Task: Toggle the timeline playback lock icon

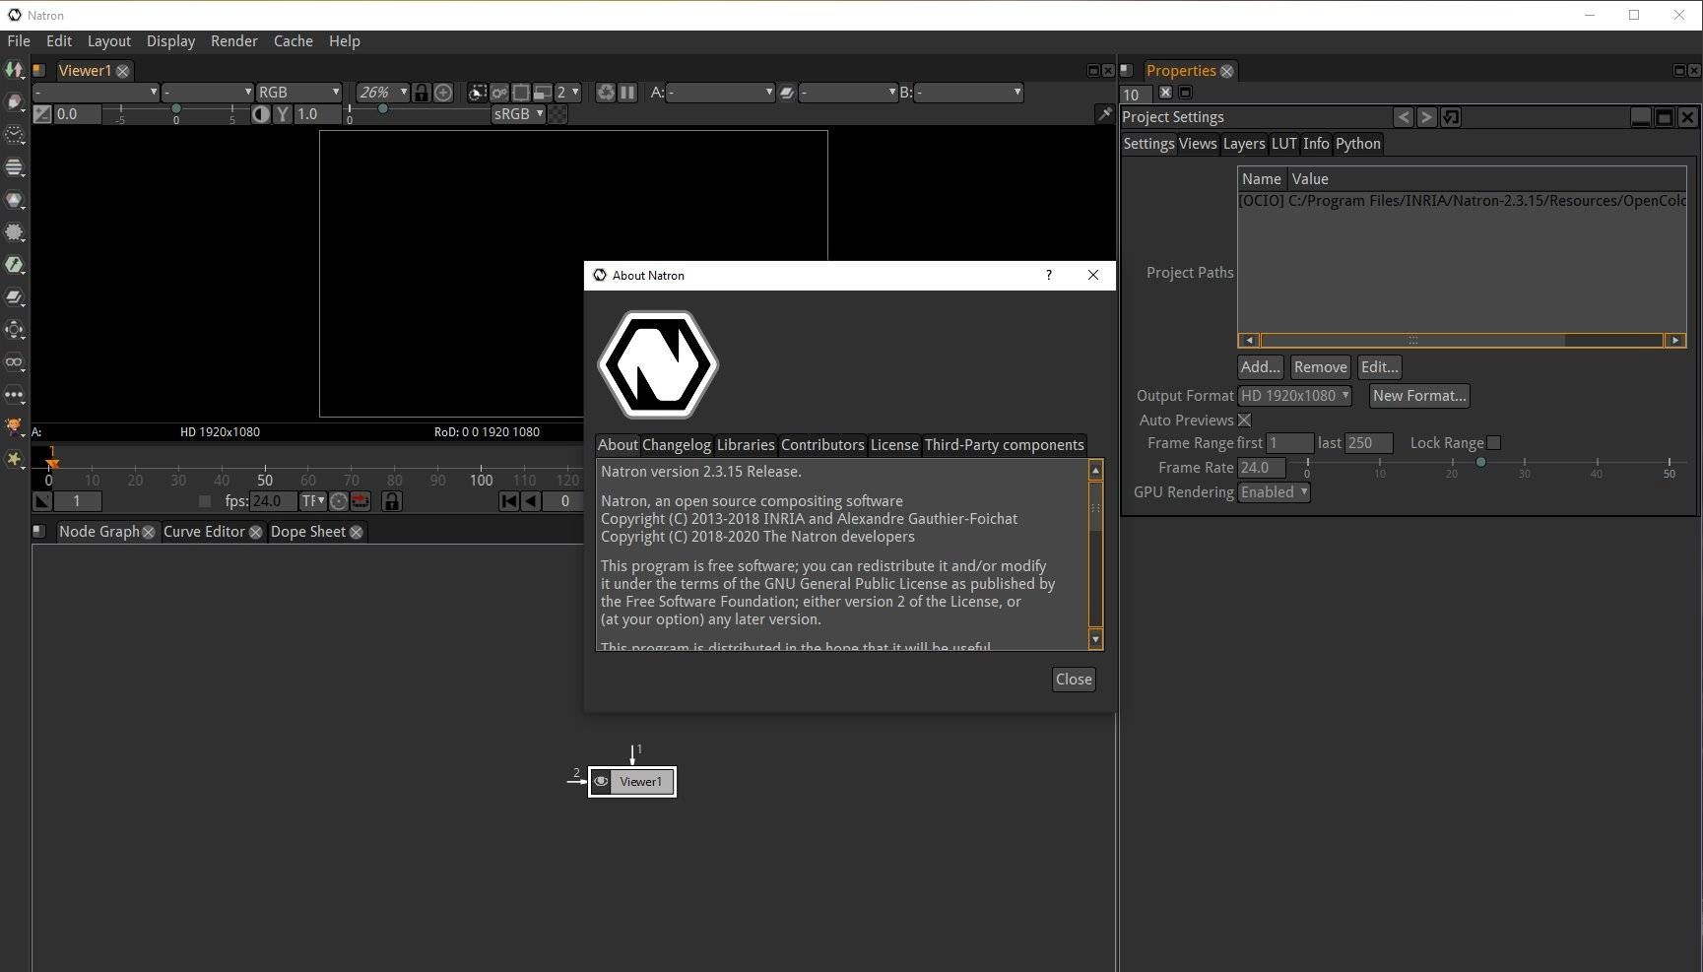Action: (x=391, y=501)
